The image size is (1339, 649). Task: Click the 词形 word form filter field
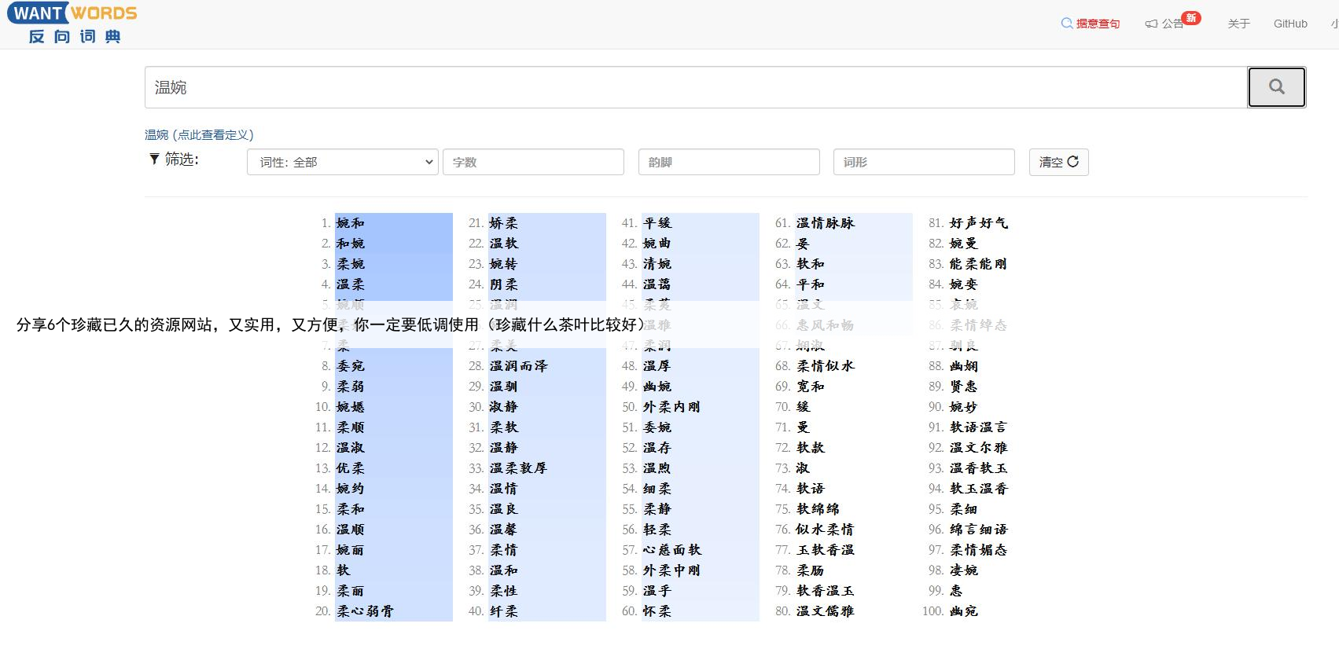point(924,162)
